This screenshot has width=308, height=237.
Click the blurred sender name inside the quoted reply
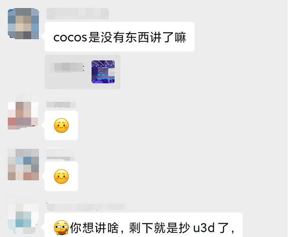click(x=67, y=67)
